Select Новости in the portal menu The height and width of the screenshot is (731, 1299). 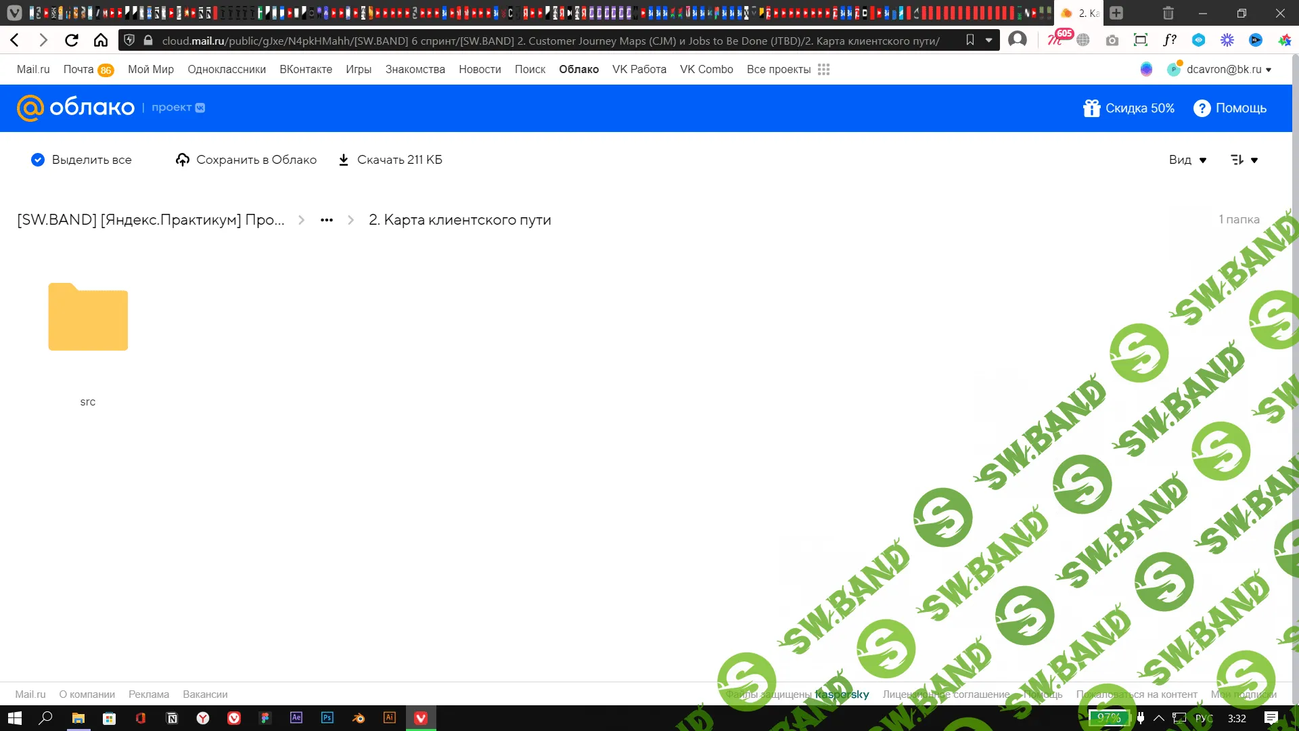tap(480, 70)
